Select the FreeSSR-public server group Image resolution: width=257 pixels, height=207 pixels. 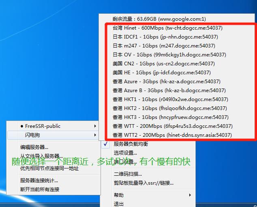click(53, 126)
